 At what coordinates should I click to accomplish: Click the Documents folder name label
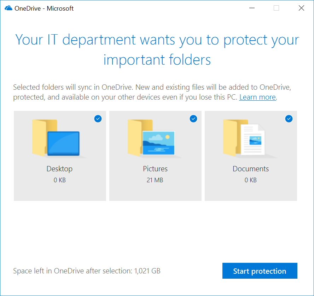coord(251,169)
